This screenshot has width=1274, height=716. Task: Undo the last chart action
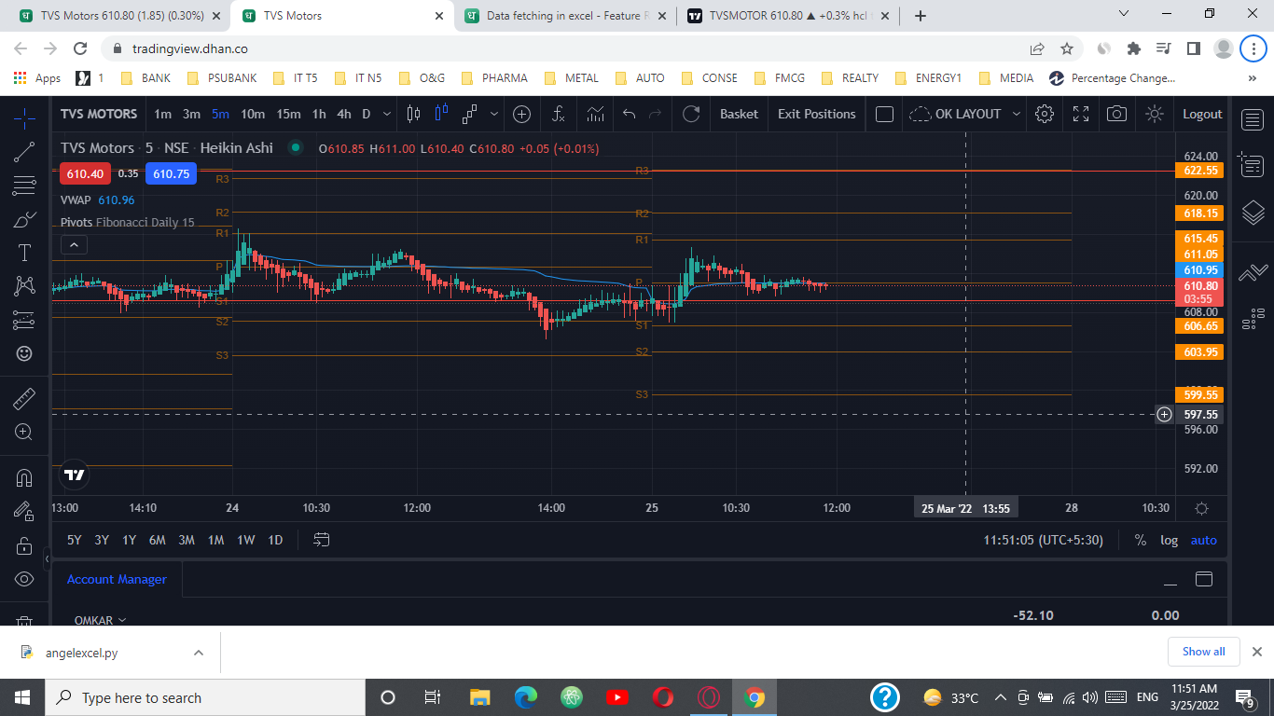click(630, 114)
